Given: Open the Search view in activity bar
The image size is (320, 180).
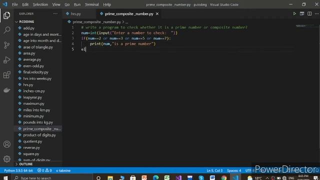Looking at the screenshot, I should click(6, 30).
